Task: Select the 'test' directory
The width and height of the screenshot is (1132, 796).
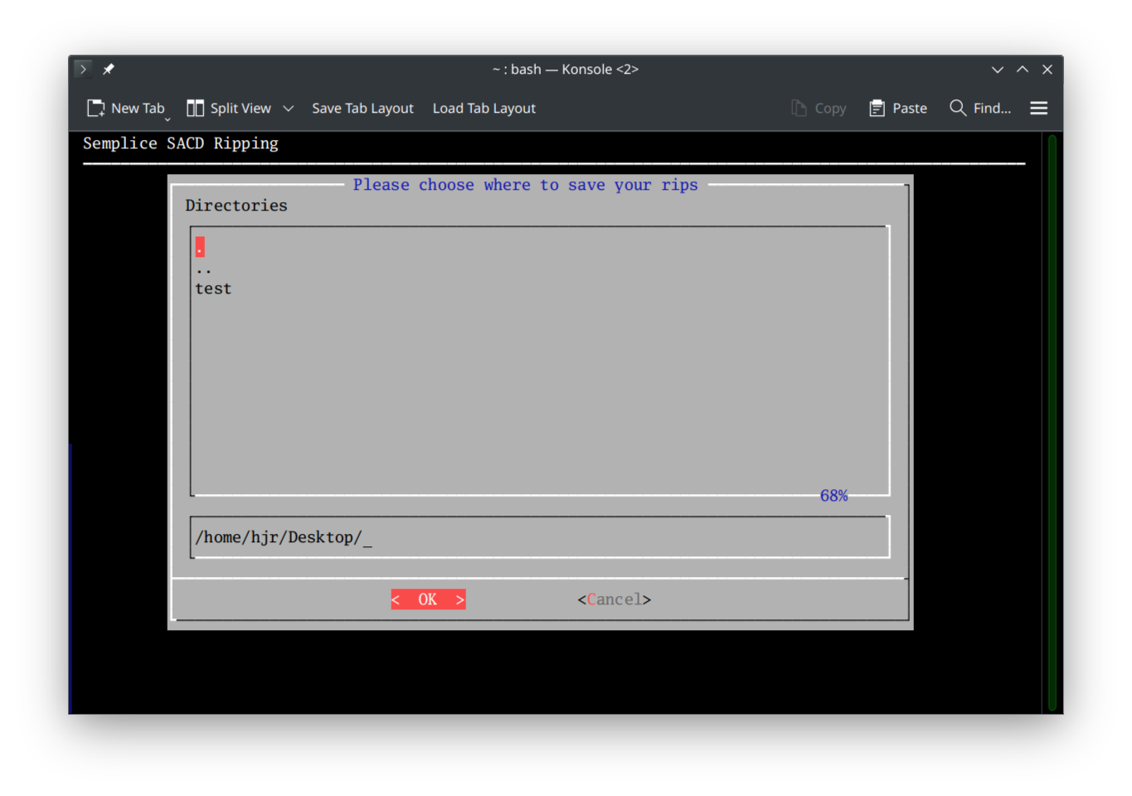Action: pos(213,288)
